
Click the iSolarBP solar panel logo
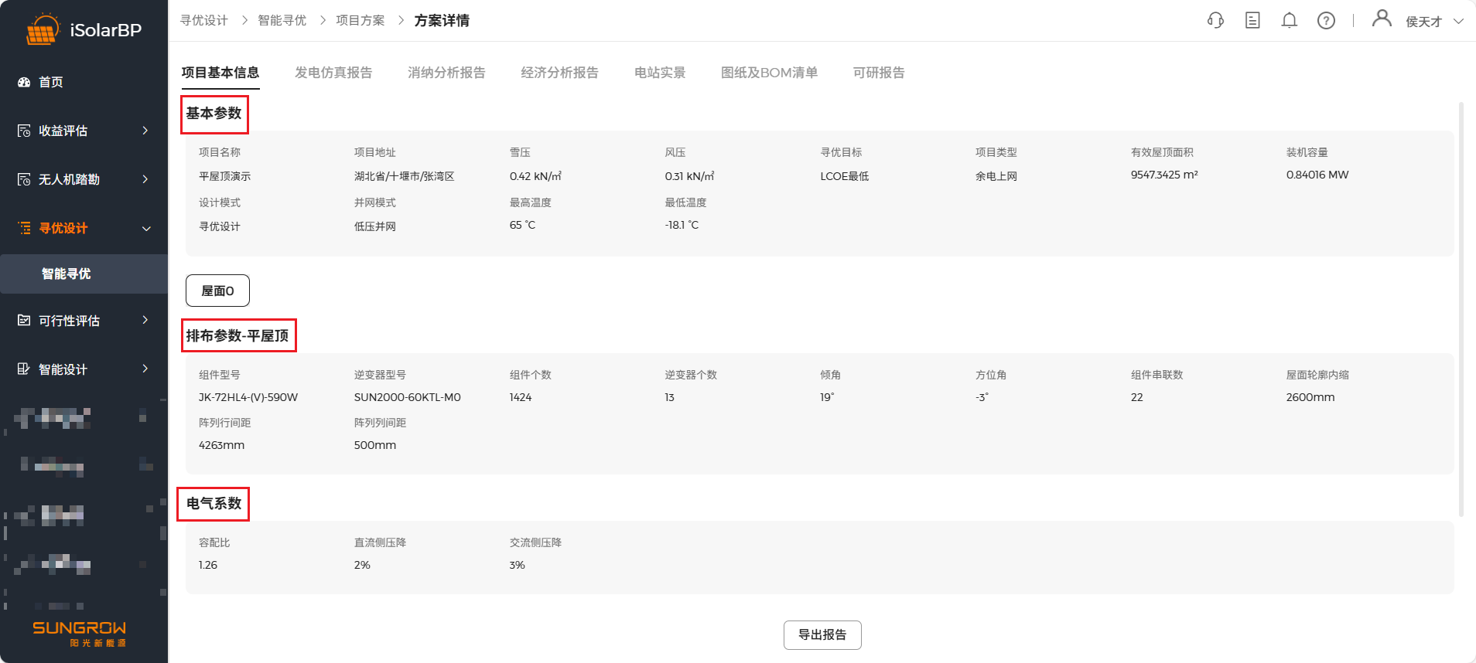42,30
